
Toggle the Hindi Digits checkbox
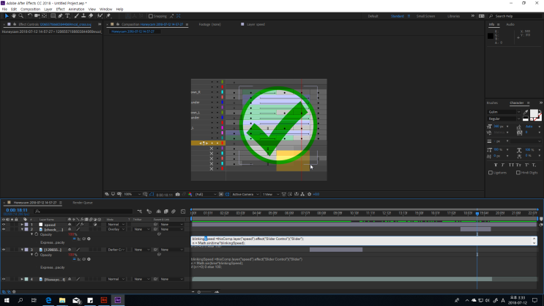coord(518,173)
